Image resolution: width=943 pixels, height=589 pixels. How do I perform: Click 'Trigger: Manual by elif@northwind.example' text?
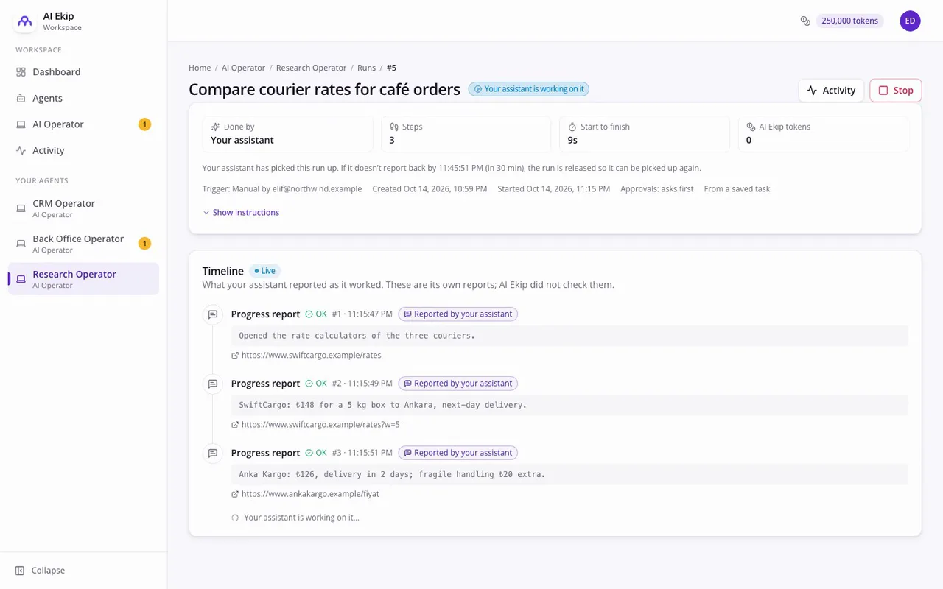point(282,189)
